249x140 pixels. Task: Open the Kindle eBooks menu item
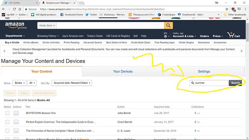31,43
